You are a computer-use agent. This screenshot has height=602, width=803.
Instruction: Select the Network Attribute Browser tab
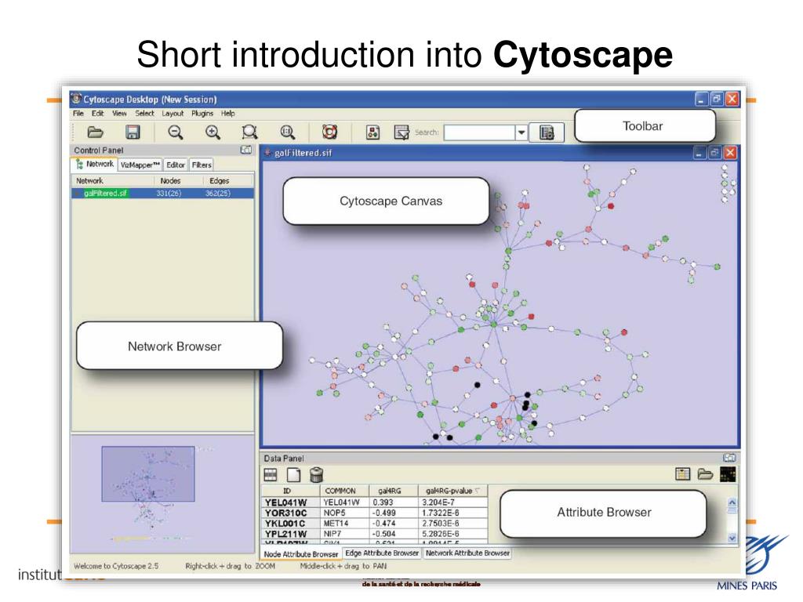tap(467, 553)
